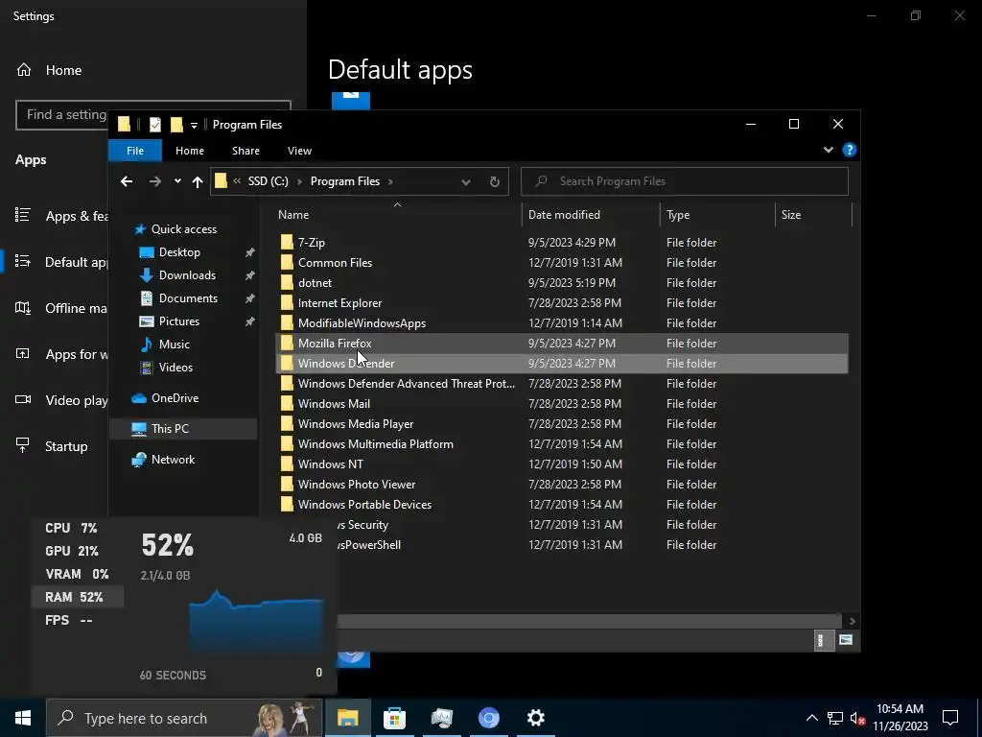
Task: Open Settings gear icon on taskbar
Action: point(535,718)
